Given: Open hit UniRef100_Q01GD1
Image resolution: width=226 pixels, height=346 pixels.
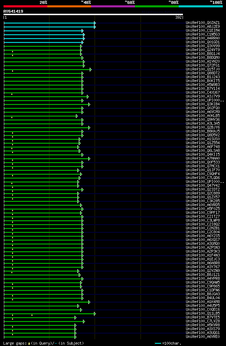Looking at the screenshot, I should pyautogui.click(x=203, y=42).
